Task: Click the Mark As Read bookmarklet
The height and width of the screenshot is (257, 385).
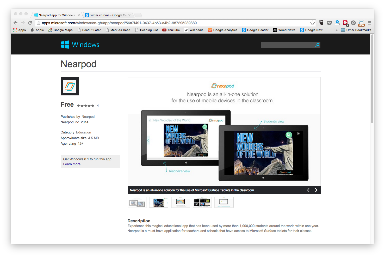Action: point(118,30)
